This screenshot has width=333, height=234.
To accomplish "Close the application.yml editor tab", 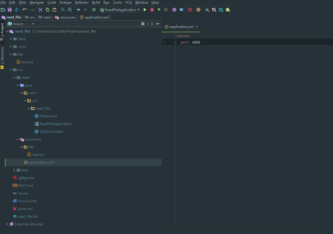I will 197,27.
